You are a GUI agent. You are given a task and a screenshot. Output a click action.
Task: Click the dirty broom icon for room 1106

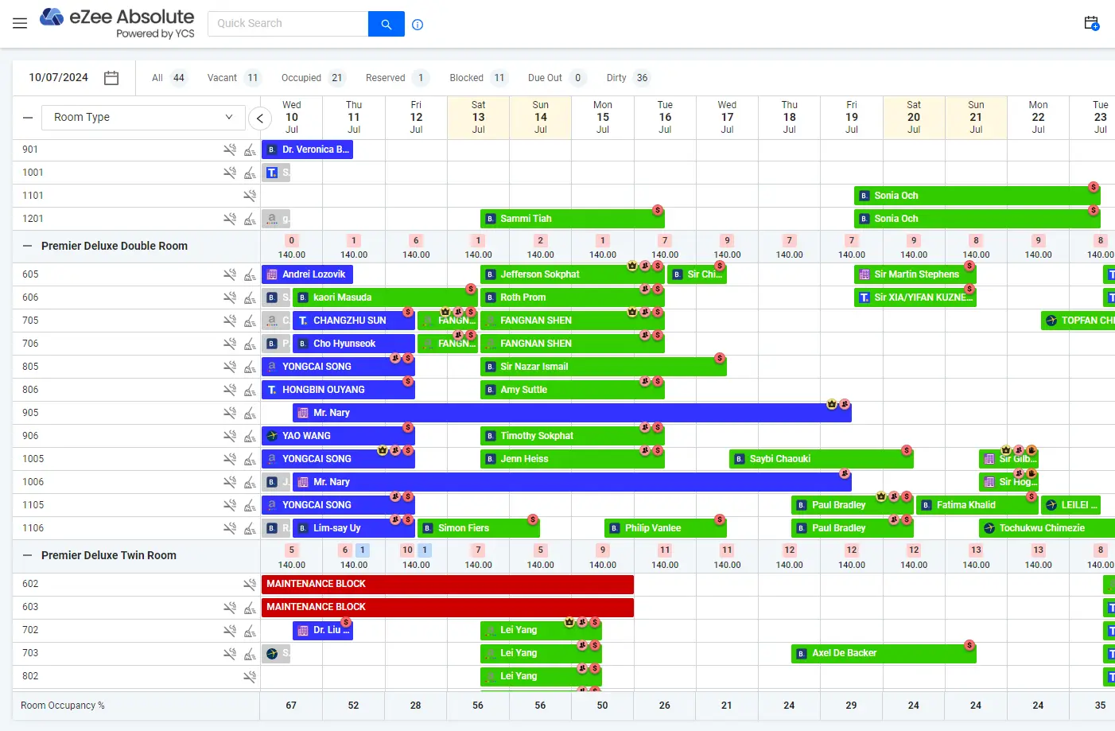click(250, 528)
